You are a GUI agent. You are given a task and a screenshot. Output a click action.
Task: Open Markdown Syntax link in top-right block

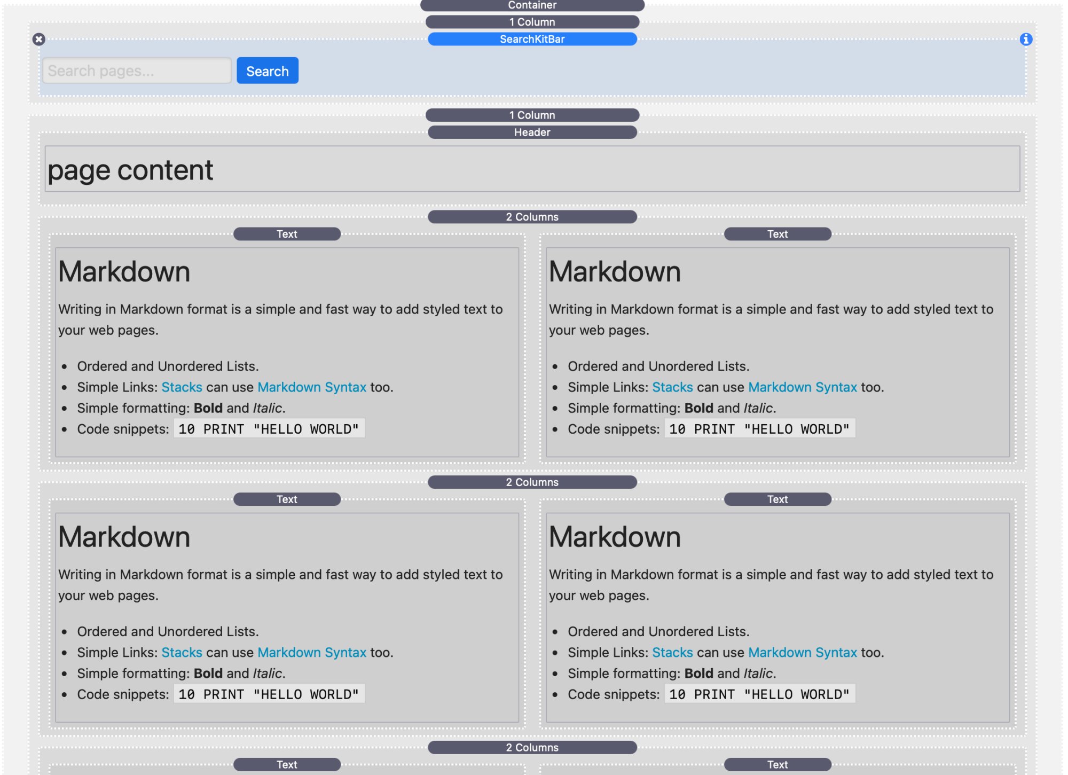(x=802, y=387)
